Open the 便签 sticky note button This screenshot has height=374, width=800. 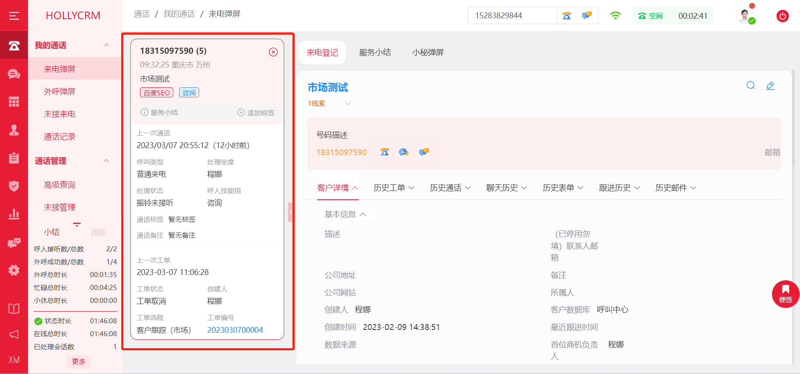point(785,294)
